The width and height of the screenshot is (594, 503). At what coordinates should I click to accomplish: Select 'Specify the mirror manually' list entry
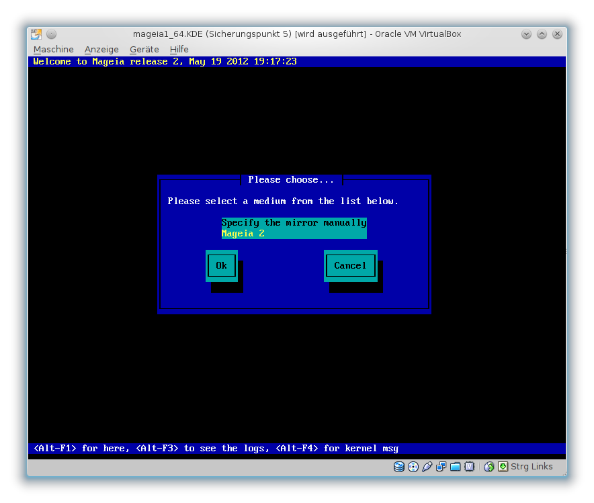294,222
